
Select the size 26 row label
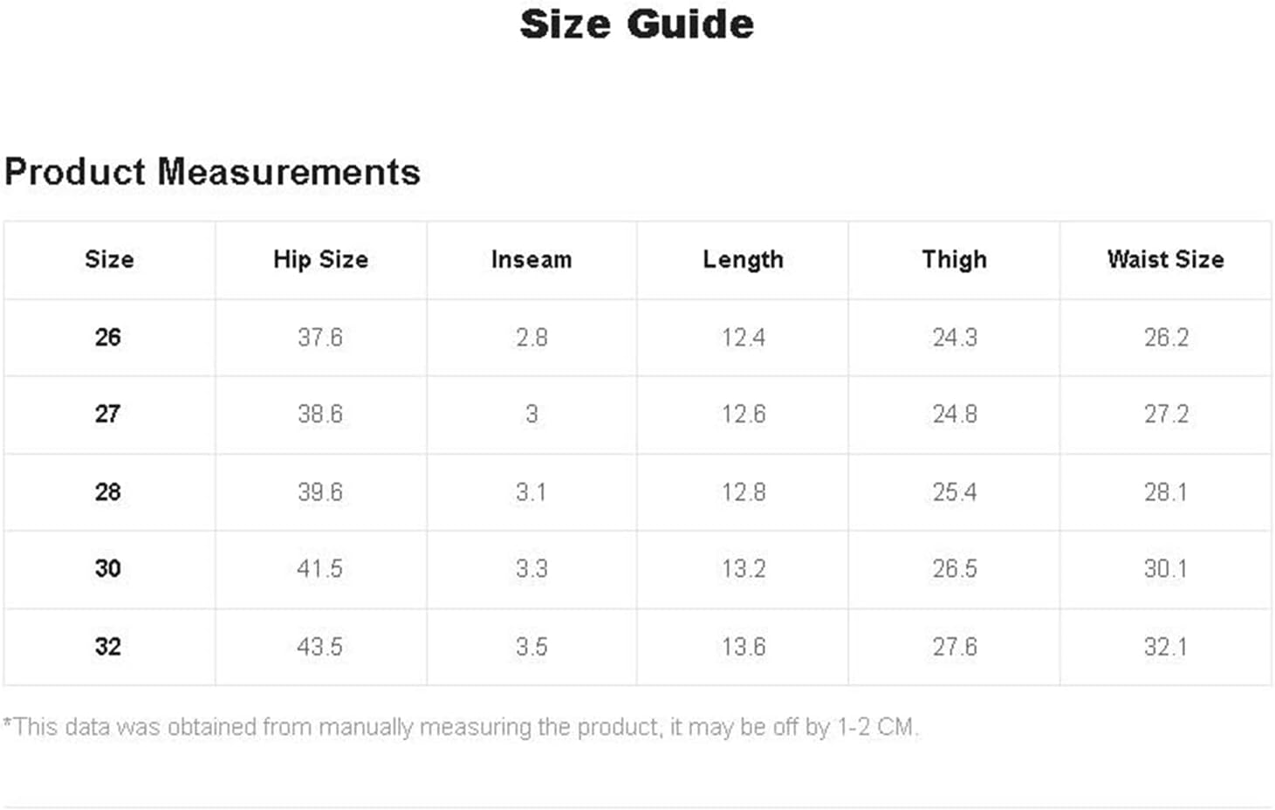tap(108, 337)
